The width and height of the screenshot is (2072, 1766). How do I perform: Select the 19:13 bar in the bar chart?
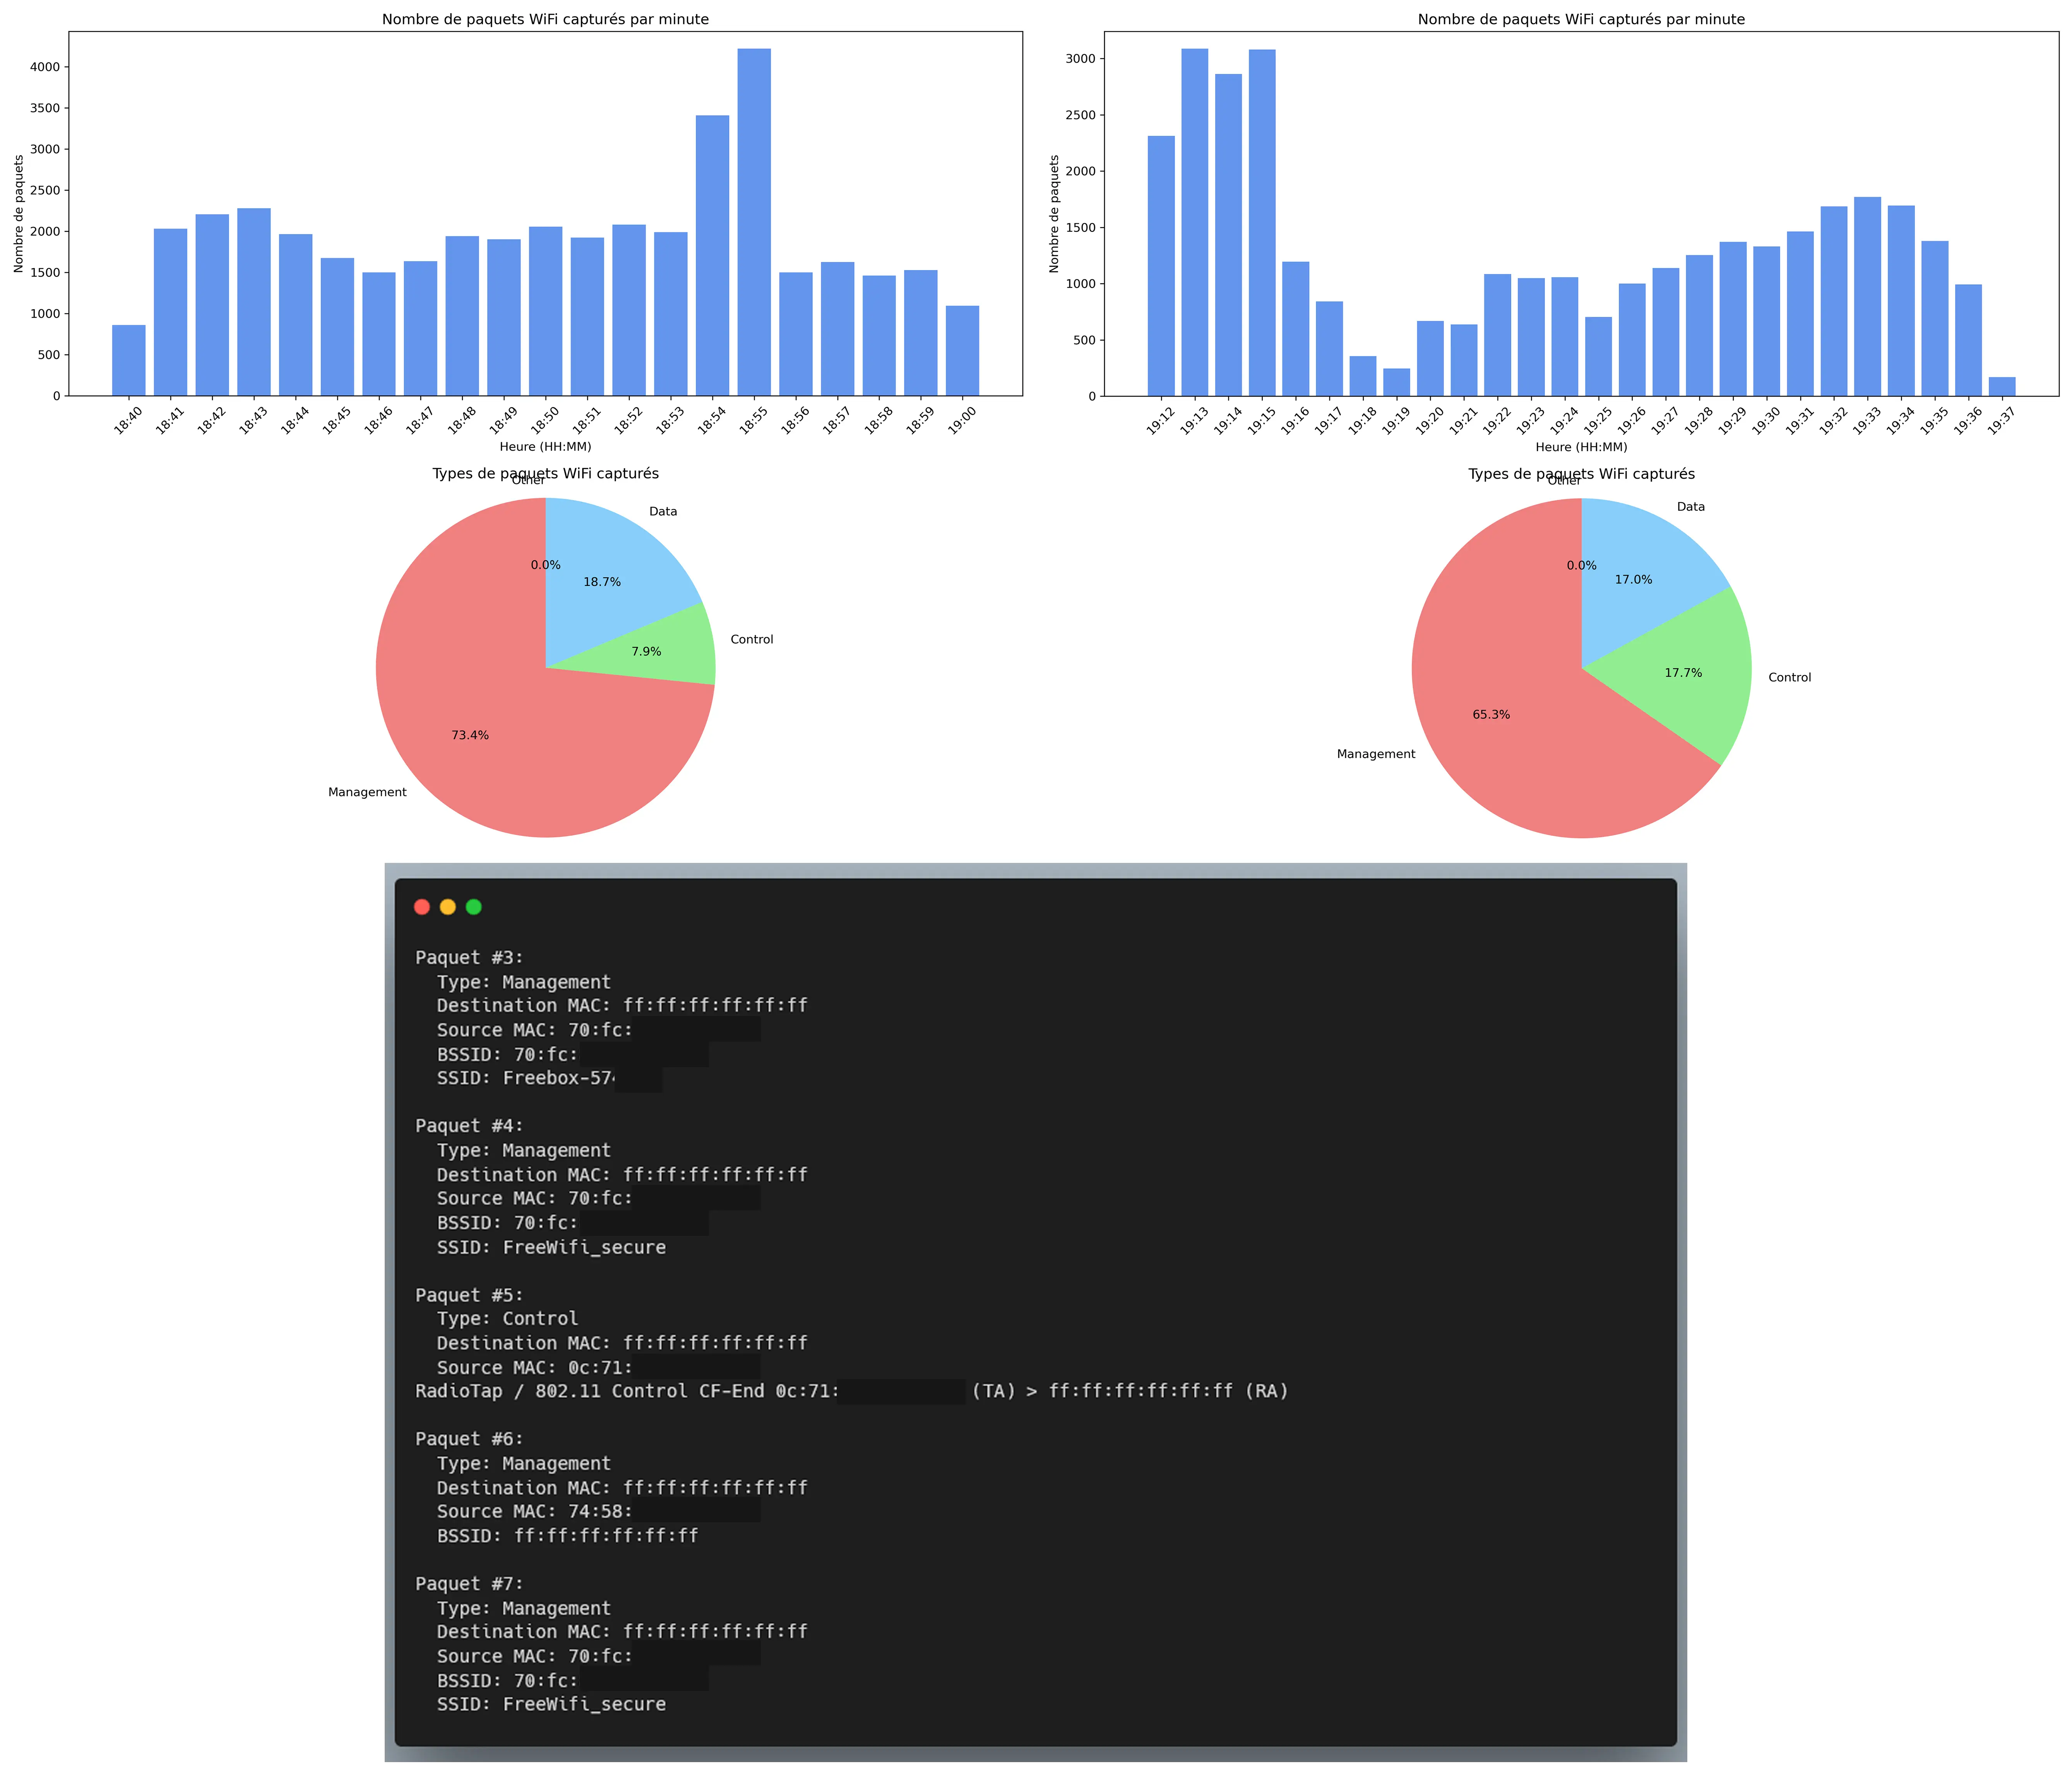(x=1195, y=222)
